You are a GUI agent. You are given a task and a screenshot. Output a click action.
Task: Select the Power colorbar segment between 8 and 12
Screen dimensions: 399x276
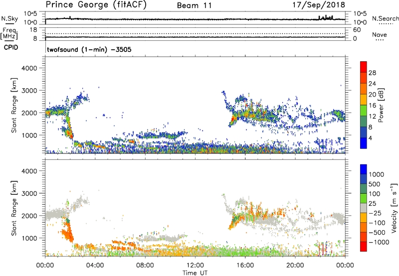coord(364,122)
